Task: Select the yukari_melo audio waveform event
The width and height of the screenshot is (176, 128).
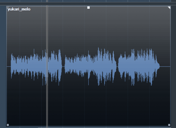Action: coord(88,66)
